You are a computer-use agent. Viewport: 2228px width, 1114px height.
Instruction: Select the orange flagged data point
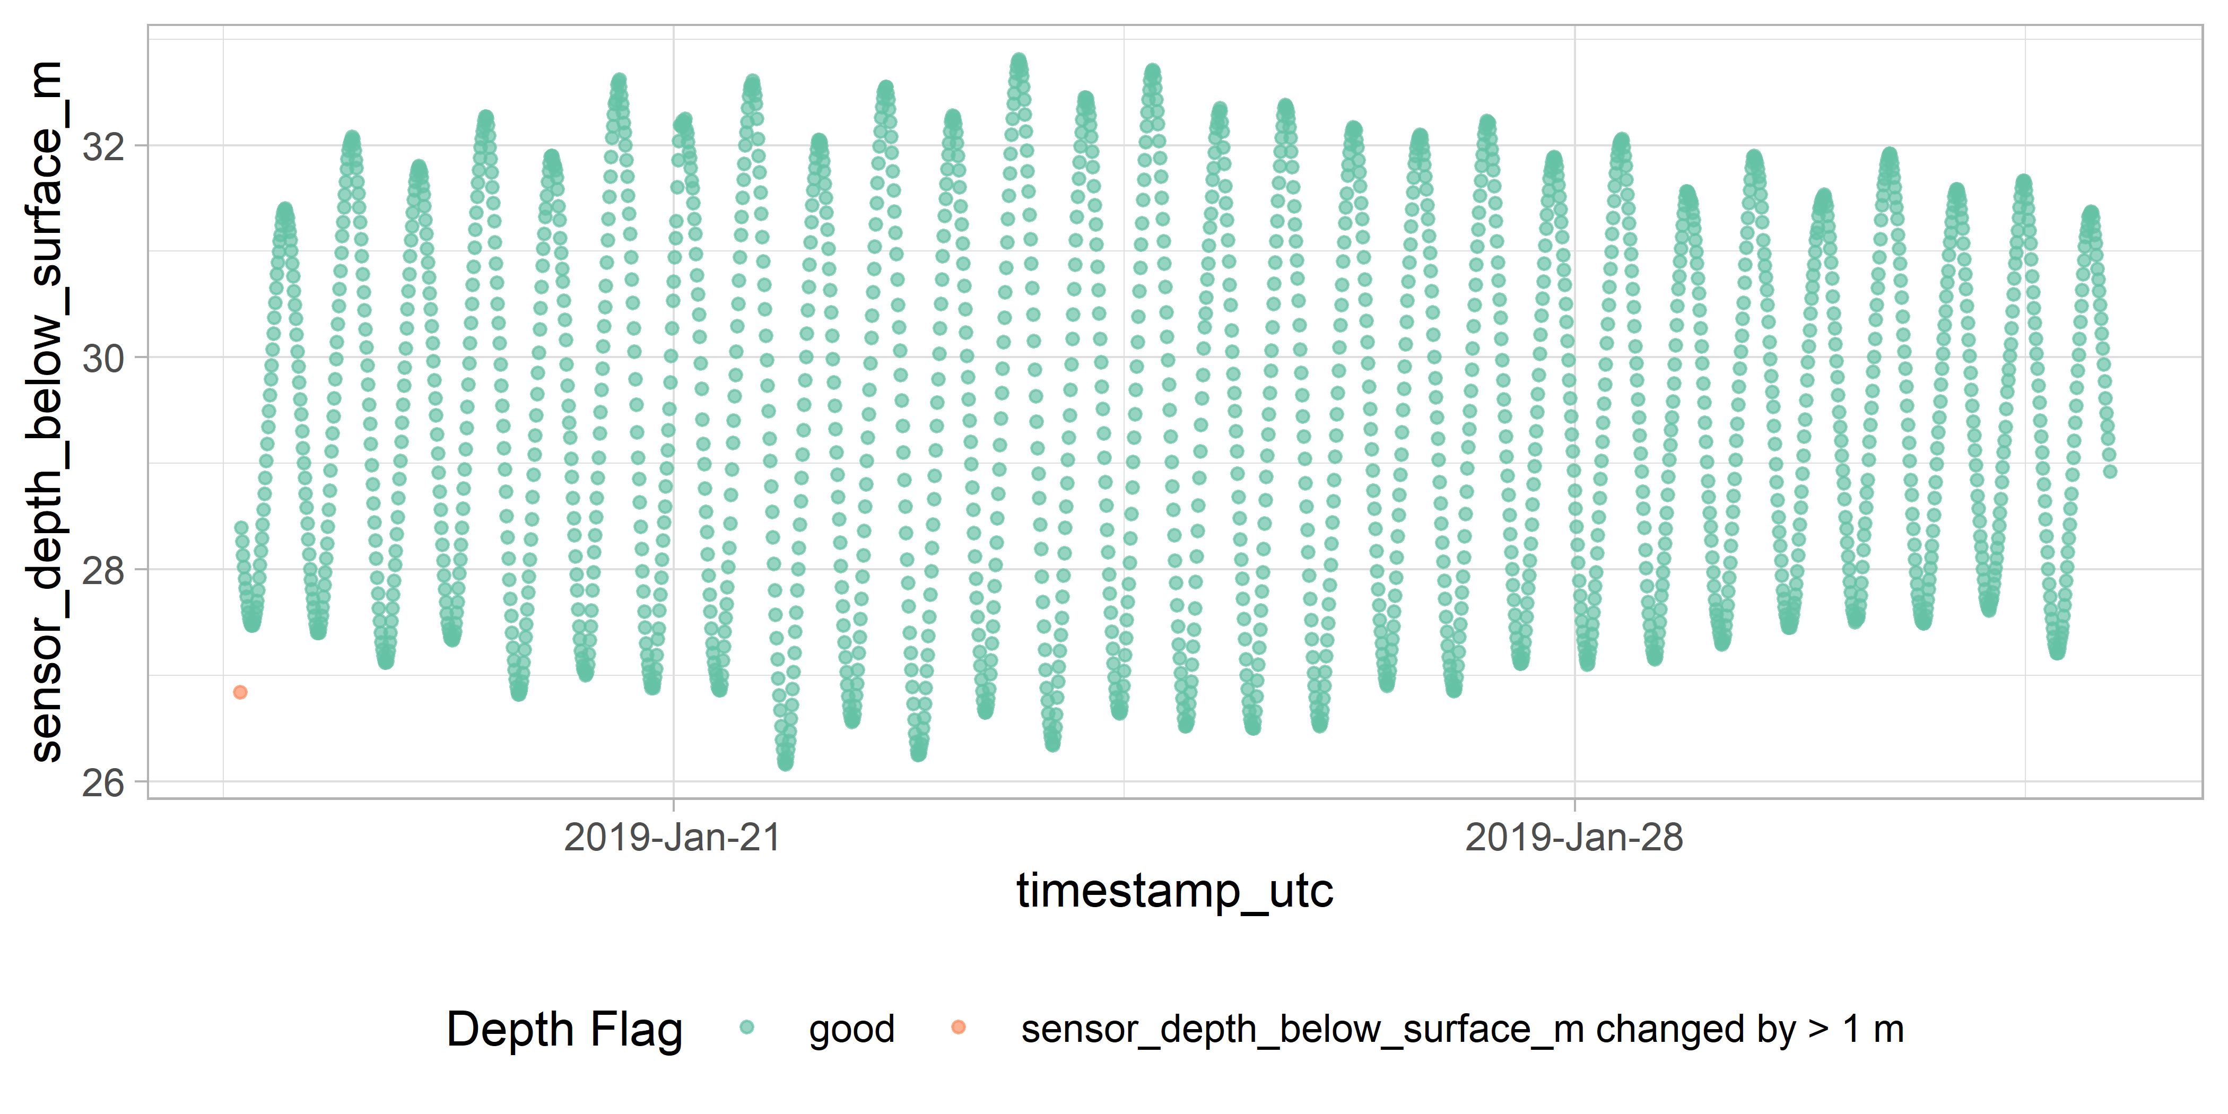coord(240,692)
